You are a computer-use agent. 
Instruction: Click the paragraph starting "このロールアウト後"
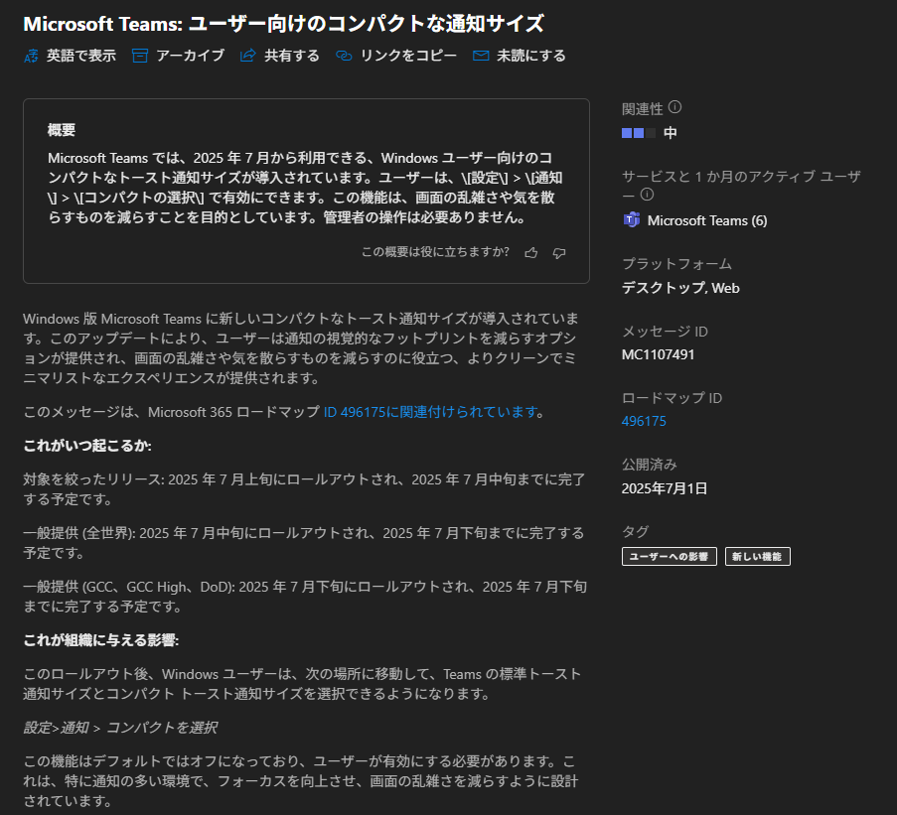coord(302,684)
